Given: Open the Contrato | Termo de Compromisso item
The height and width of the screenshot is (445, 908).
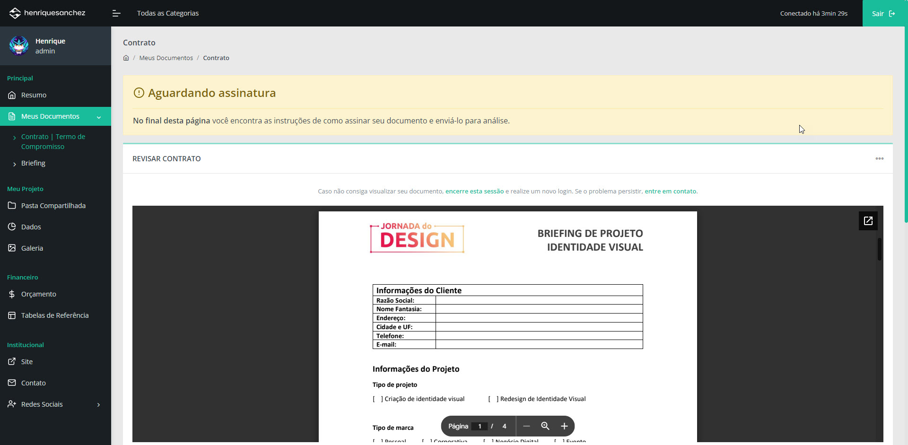Looking at the screenshot, I should pyautogui.click(x=53, y=141).
